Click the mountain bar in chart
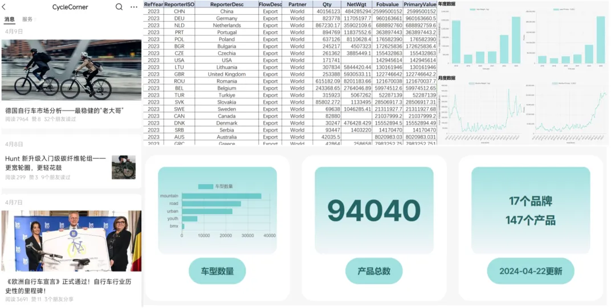 coord(221,196)
